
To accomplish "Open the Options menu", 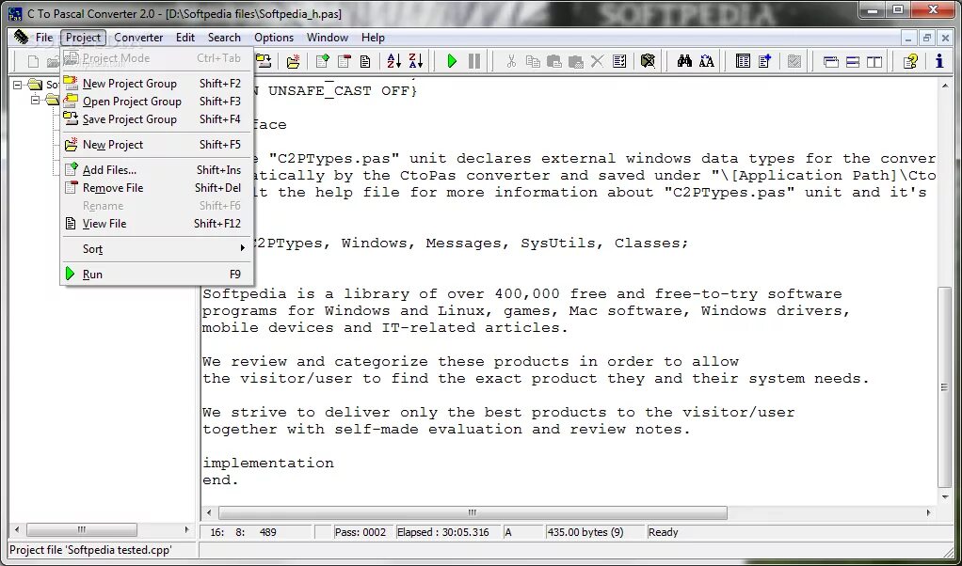I will coord(274,38).
